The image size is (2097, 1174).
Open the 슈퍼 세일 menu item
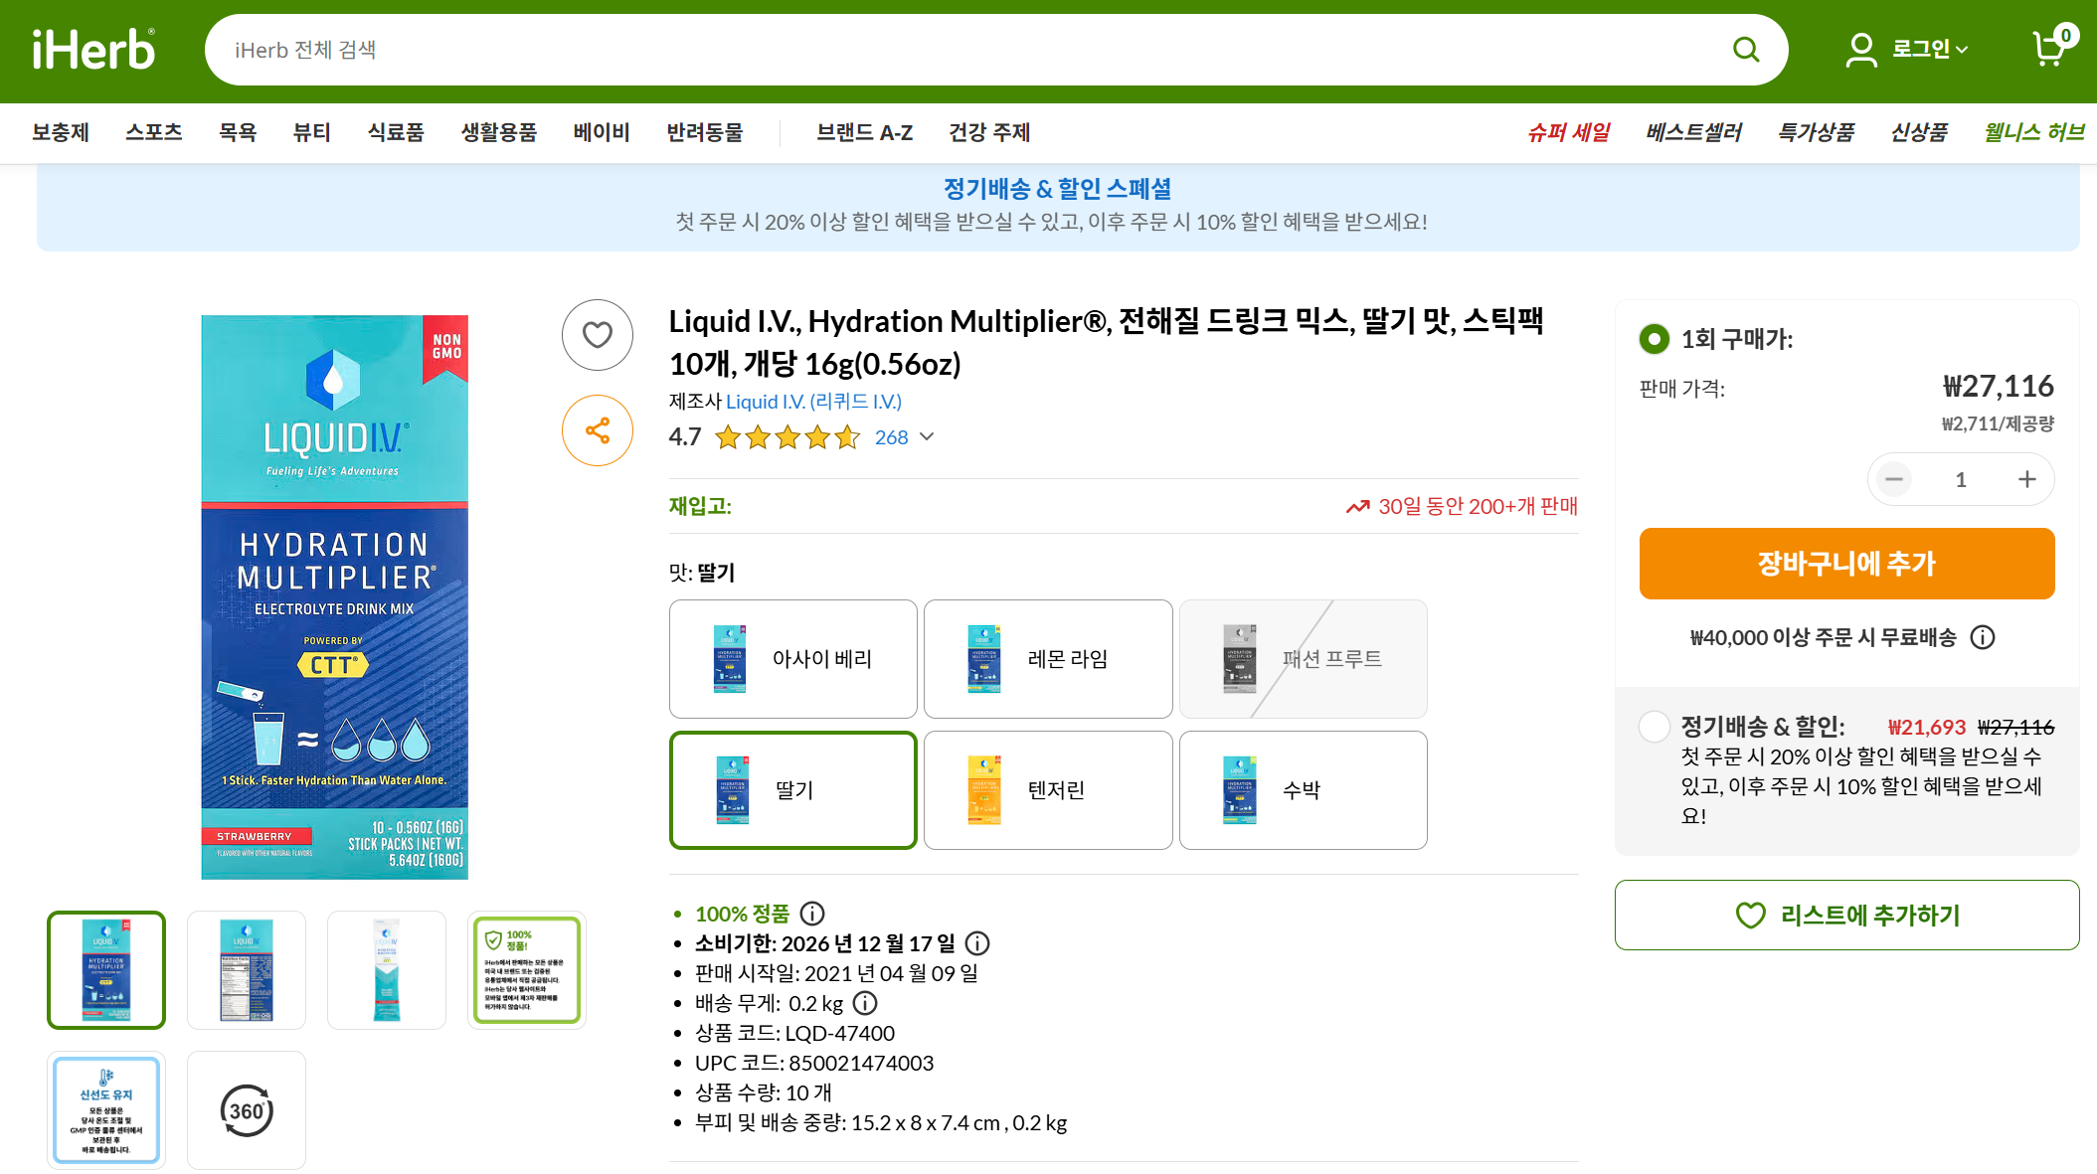1568,132
